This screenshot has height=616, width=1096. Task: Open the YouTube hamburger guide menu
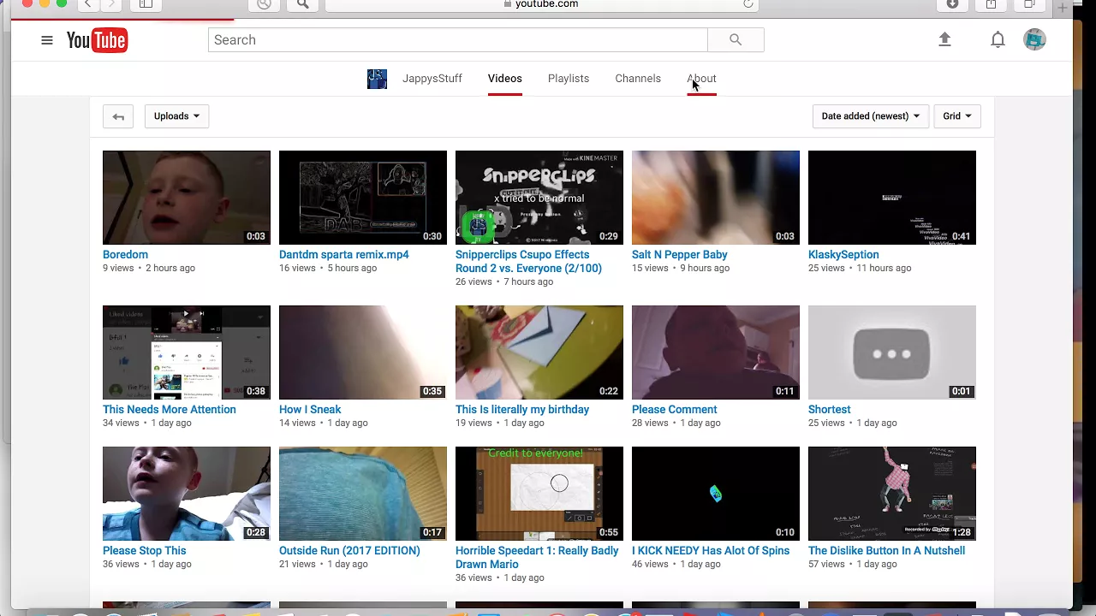(x=47, y=40)
